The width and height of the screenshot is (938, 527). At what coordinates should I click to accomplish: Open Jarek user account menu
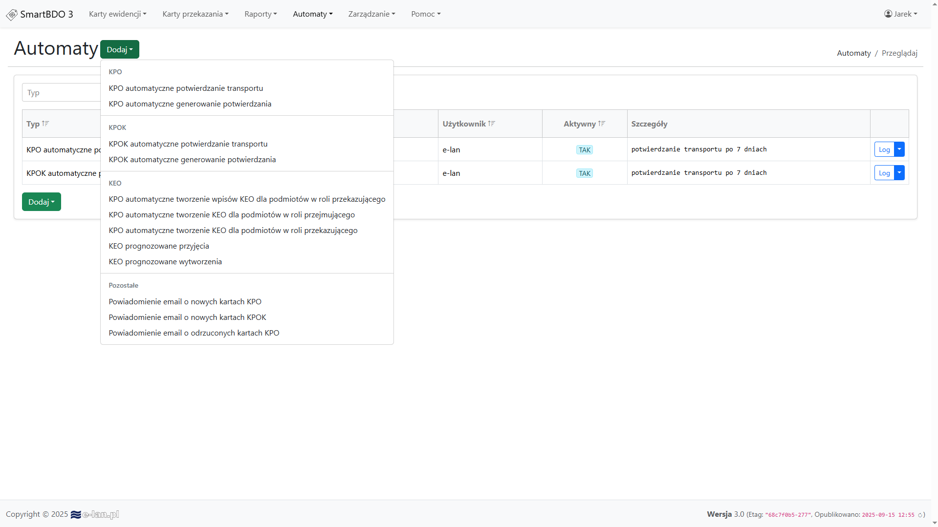pyautogui.click(x=900, y=14)
